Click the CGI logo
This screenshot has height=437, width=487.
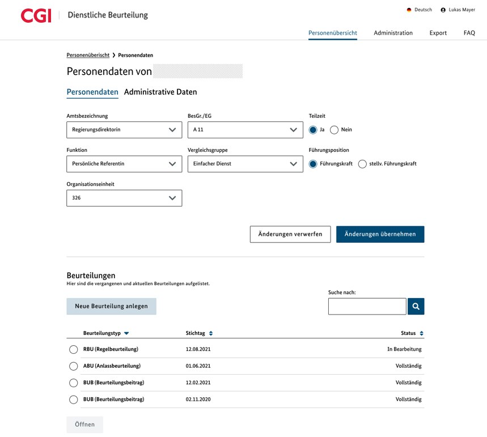click(x=36, y=15)
